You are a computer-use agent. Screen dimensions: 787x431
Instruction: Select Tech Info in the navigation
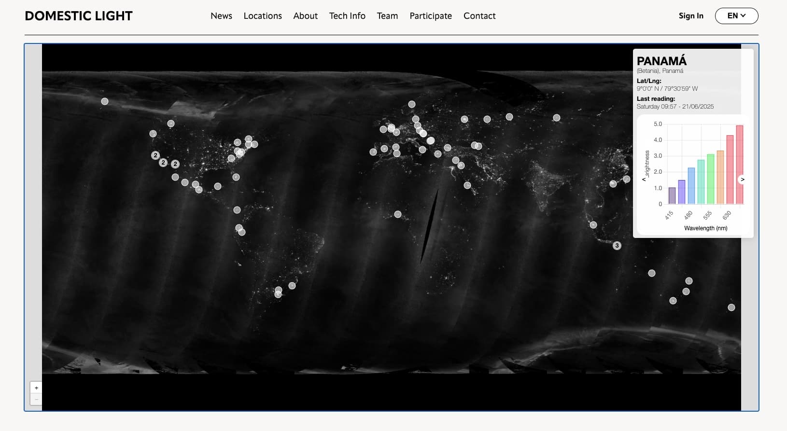(x=347, y=16)
